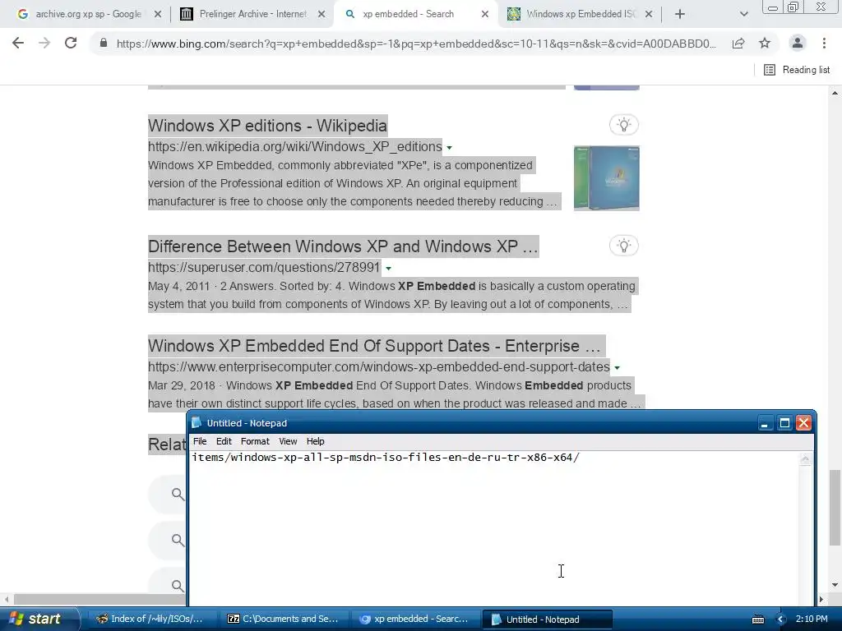Screen dimensions: 842x631
Task: Click the lightbulb icon beside the Wikipedia result
Action: click(623, 125)
